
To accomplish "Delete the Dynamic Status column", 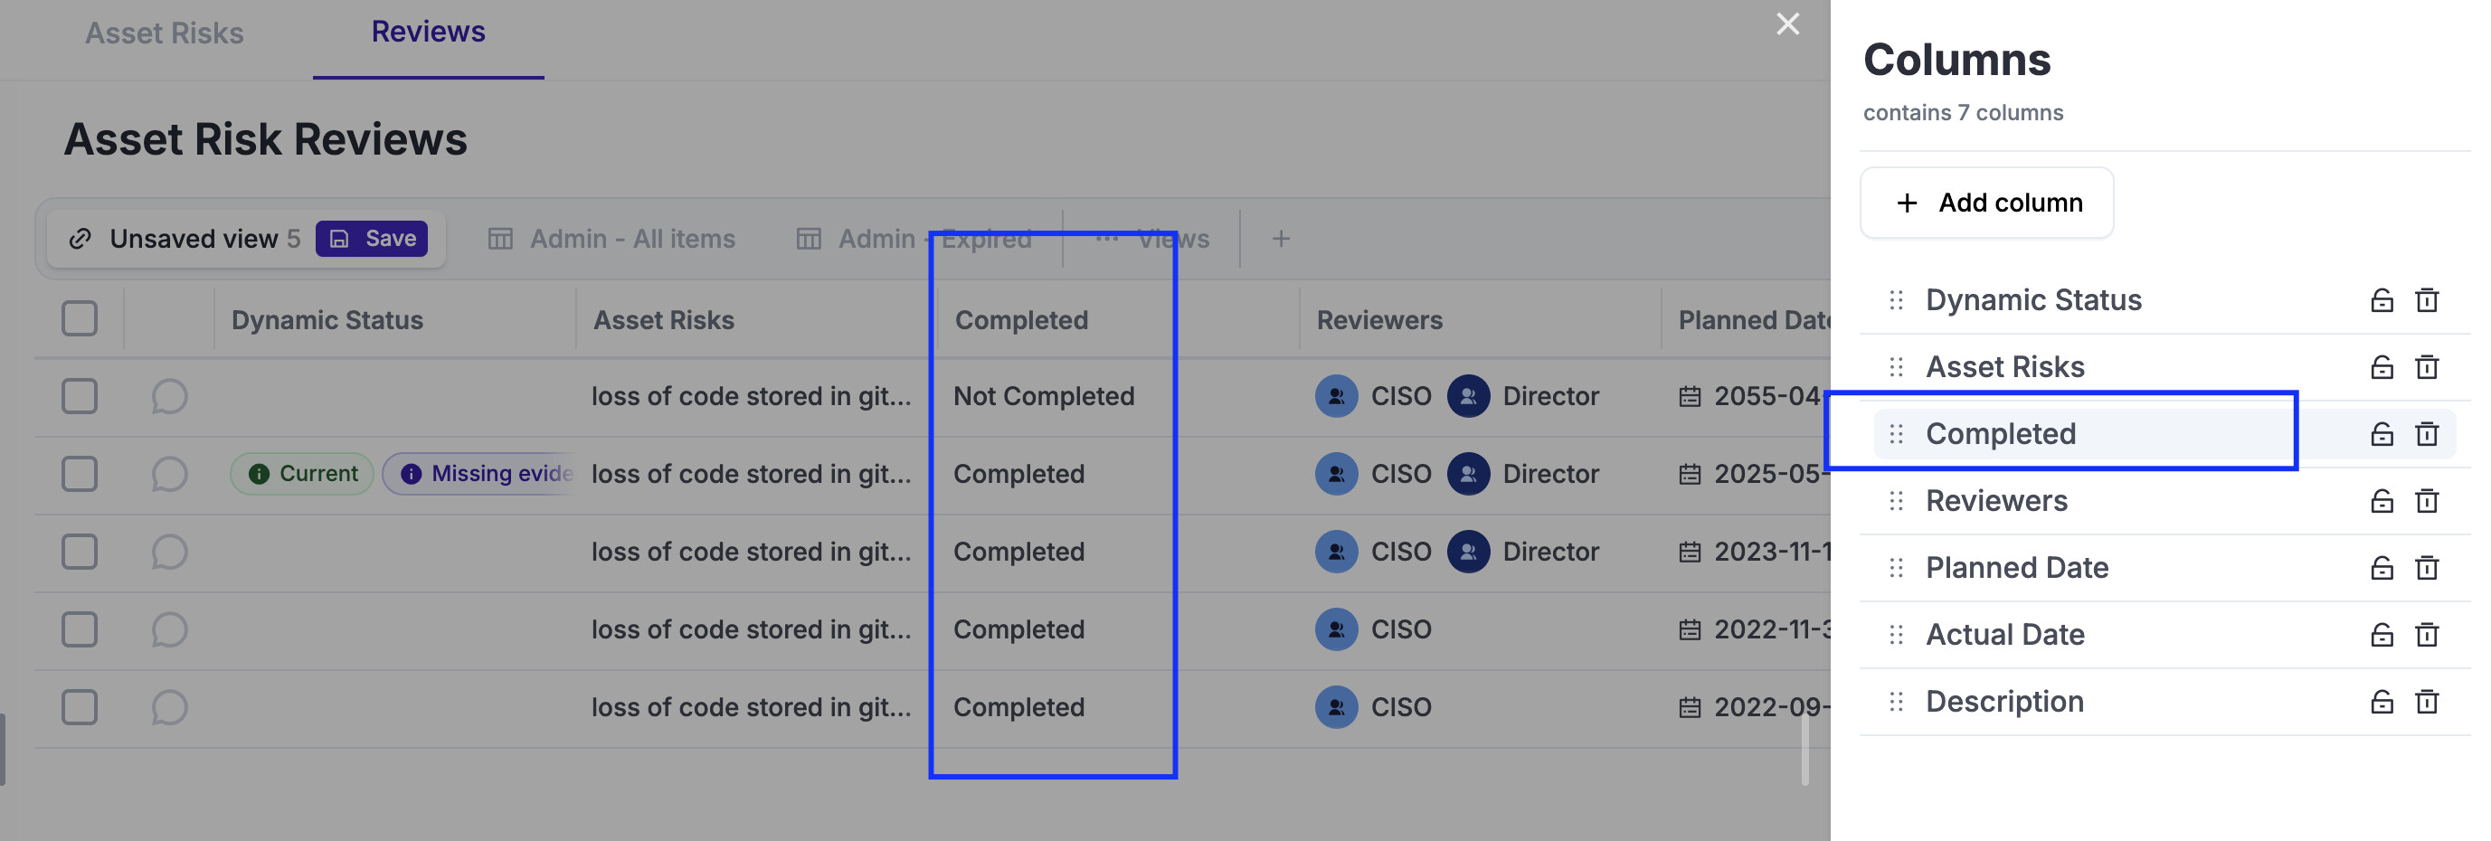I will coord(2426,300).
